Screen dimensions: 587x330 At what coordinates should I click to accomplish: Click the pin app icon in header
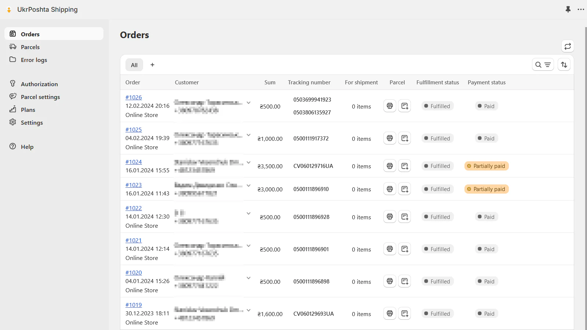tap(568, 10)
